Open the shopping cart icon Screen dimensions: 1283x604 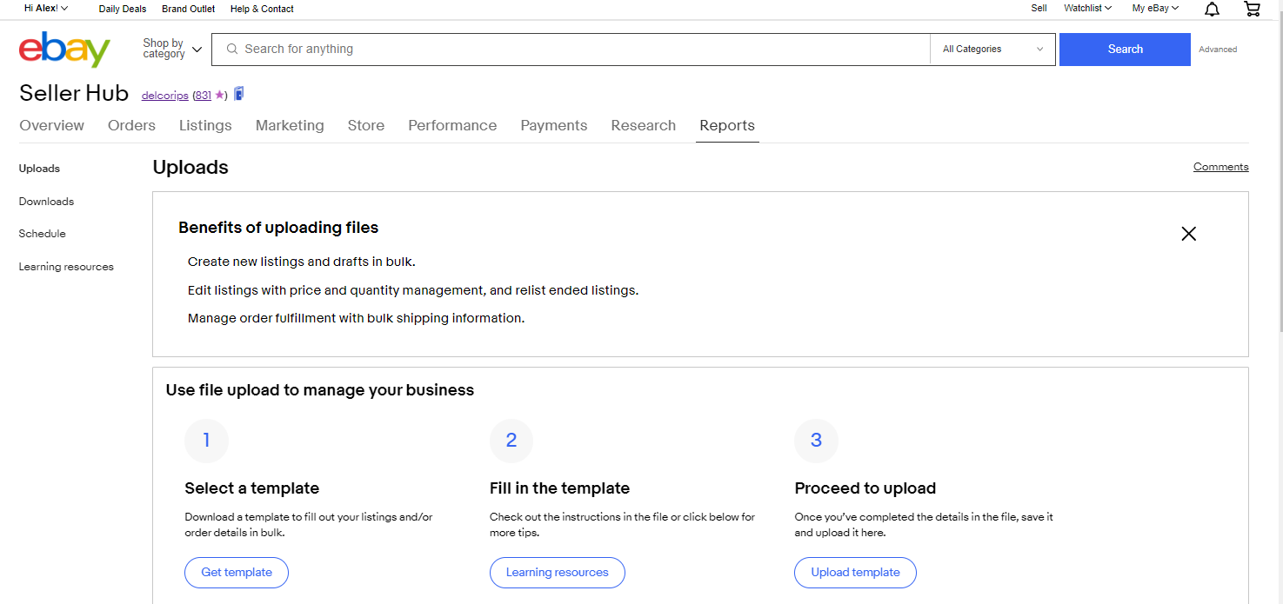tap(1252, 9)
